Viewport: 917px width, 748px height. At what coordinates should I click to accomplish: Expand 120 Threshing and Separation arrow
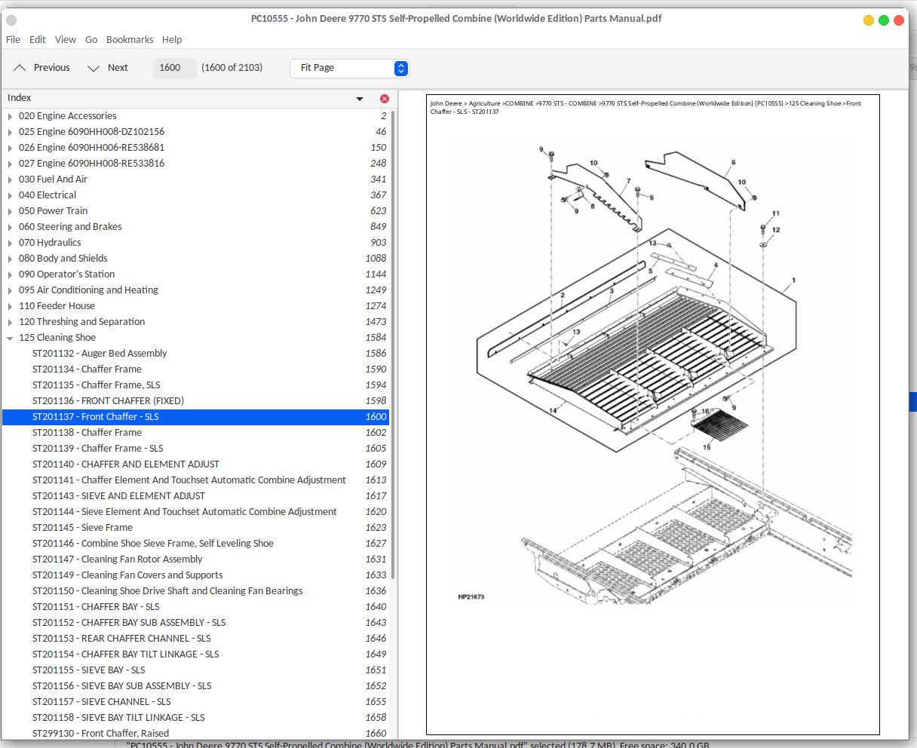10,322
